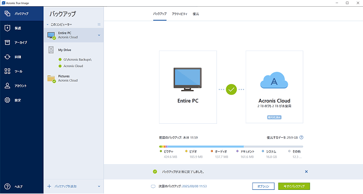Screen dimensions: 363x194
Task: Click the 161.6 MB documents size value
Action: pos(247,157)
